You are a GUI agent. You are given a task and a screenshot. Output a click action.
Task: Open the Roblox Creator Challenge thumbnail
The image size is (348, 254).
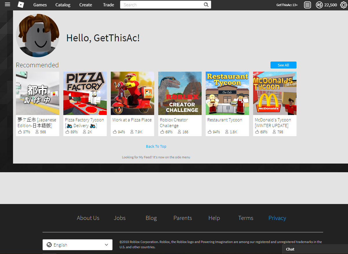(180, 93)
